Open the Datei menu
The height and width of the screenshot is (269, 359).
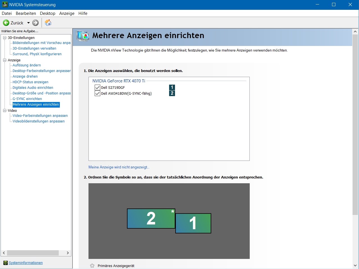(x=7, y=13)
